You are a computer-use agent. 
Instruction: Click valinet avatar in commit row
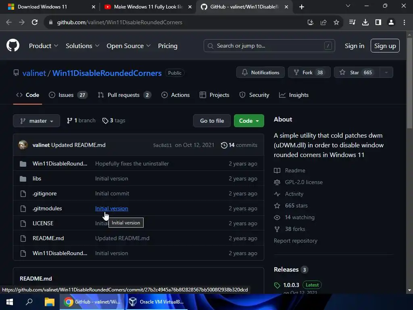(23, 145)
